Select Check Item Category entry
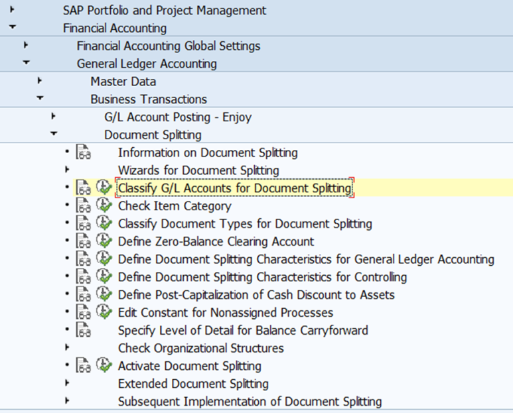Screen dimensions: 513x413 coord(175,206)
